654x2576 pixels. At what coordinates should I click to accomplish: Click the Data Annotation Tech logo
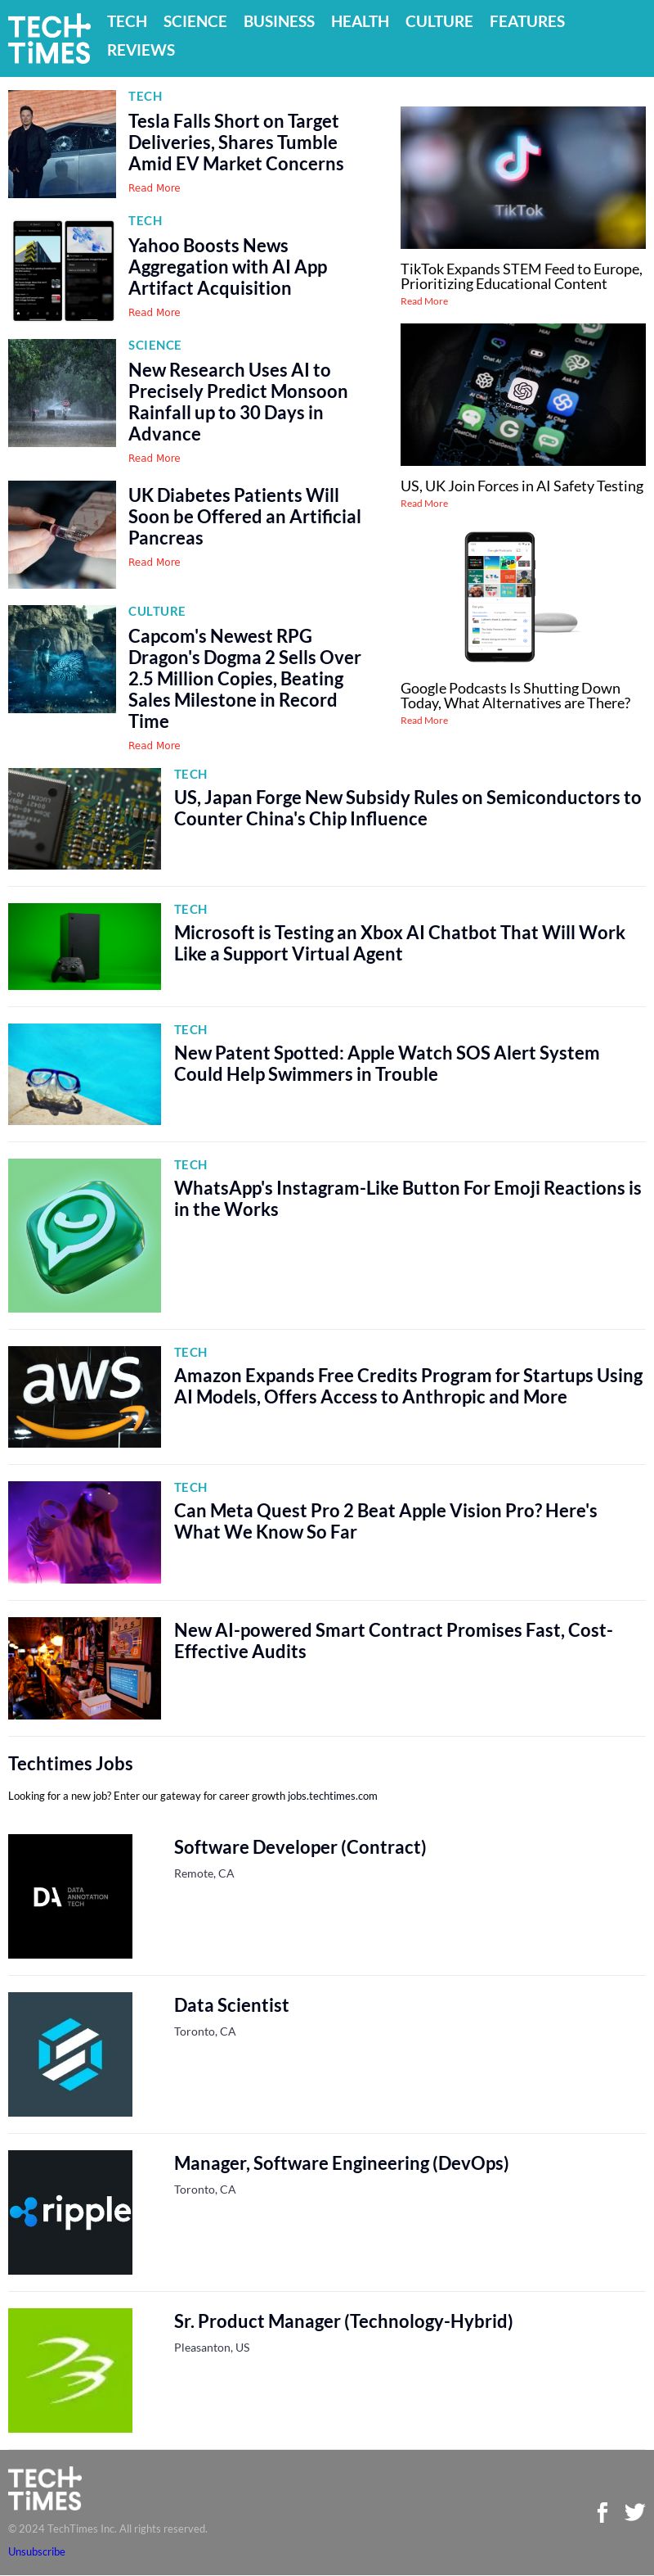(x=69, y=1896)
